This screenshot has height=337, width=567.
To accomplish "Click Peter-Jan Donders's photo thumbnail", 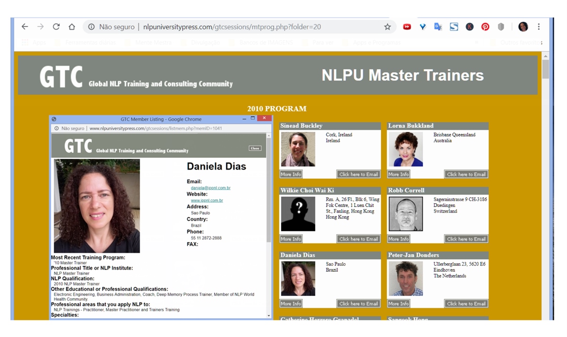I will click(406, 279).
